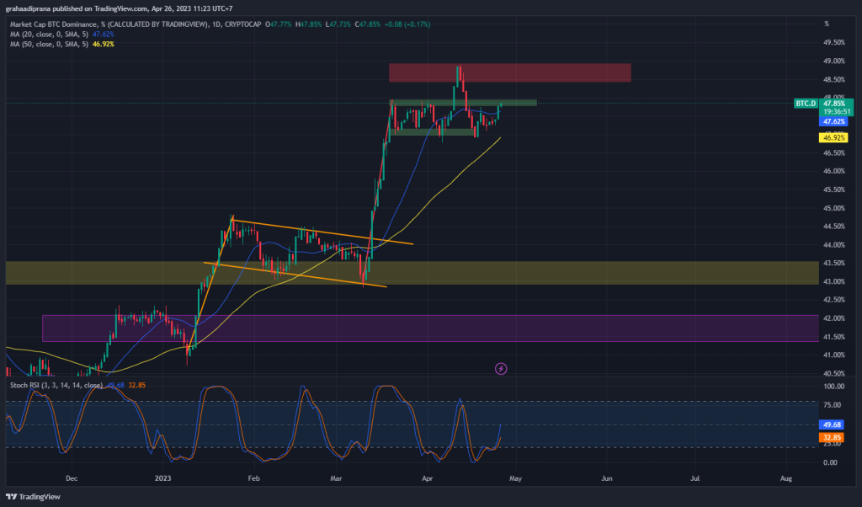The width and height of the screenshot is (862, 507).
Task: Click the 19:36:51 bar countdown timer
Action: pos(836,112)
